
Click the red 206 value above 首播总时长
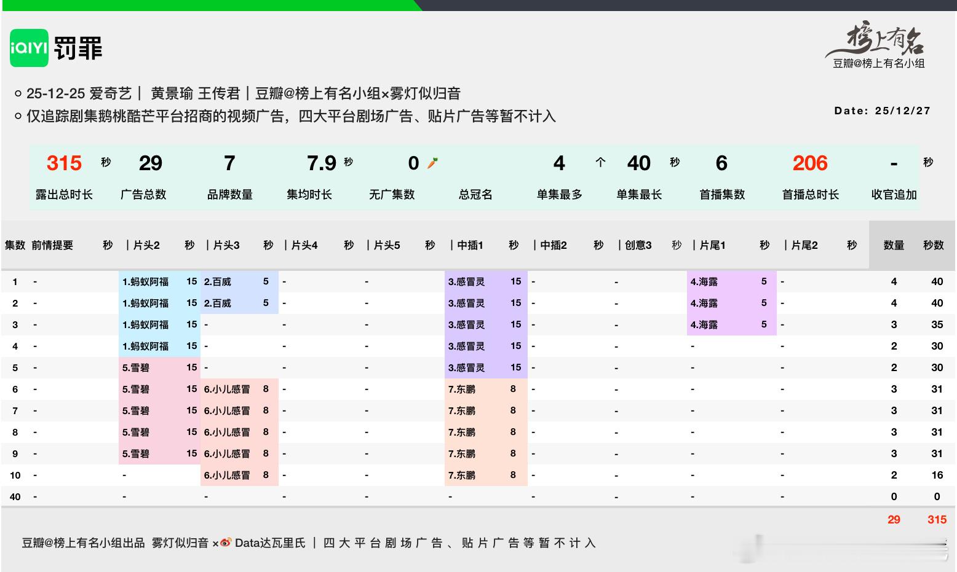point(810,163)
